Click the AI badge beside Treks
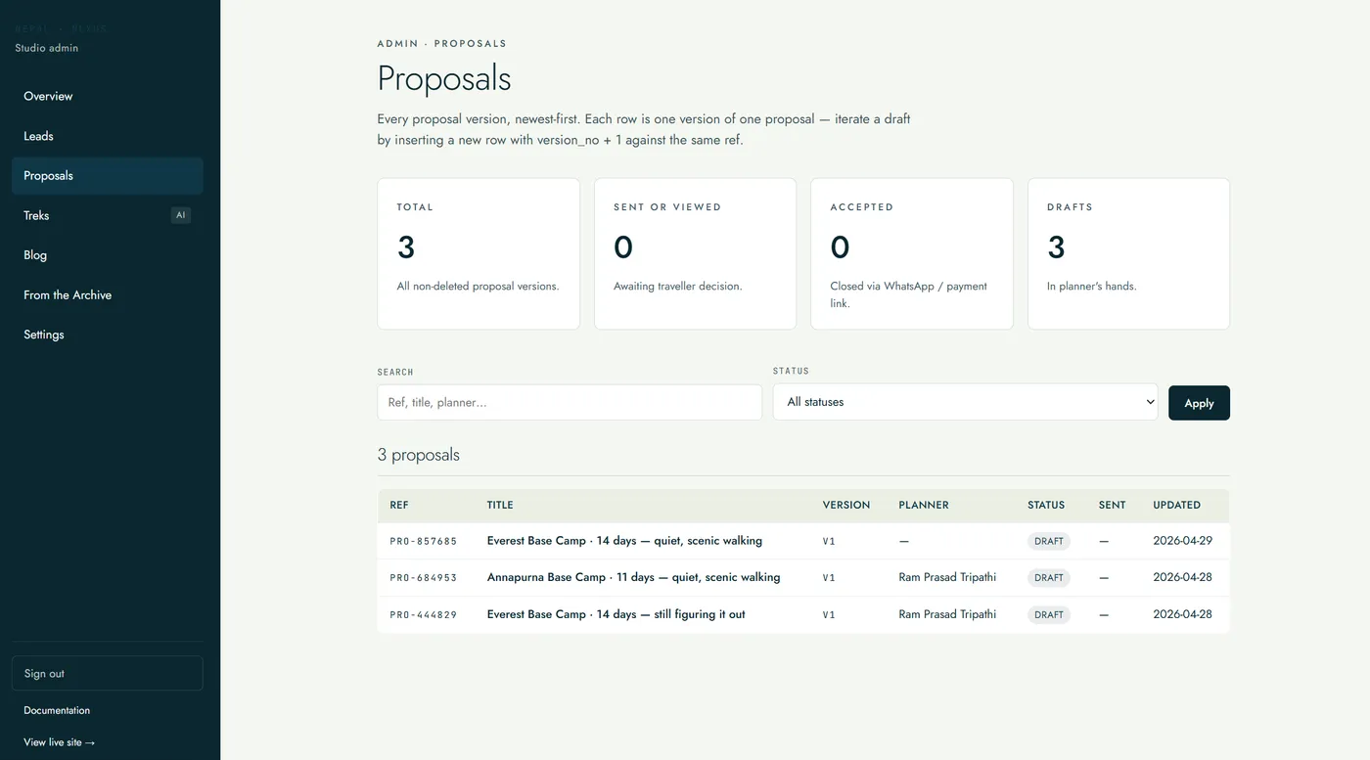 coord(180,215)
